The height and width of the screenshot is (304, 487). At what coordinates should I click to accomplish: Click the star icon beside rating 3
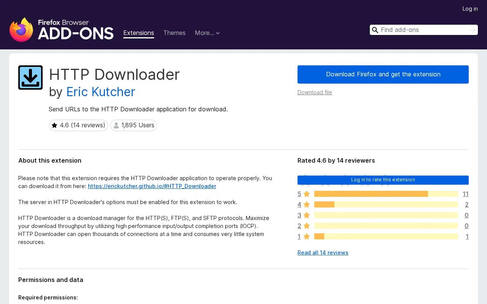tap(307, 215)
